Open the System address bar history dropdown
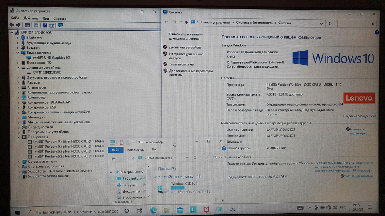 coord(321,23)
